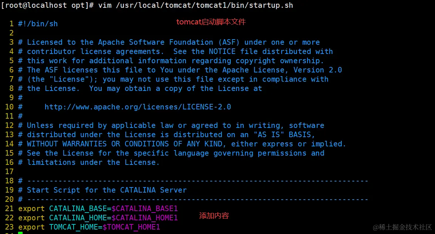Viewport: 435px width, 234px height.
Task: Click the red 'tomcat启动脚本文件' annotation
Action: point(211,22)
